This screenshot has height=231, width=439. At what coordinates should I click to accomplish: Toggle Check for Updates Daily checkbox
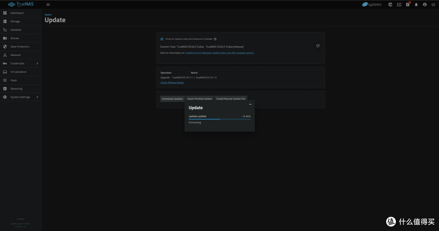click(162, 39)
